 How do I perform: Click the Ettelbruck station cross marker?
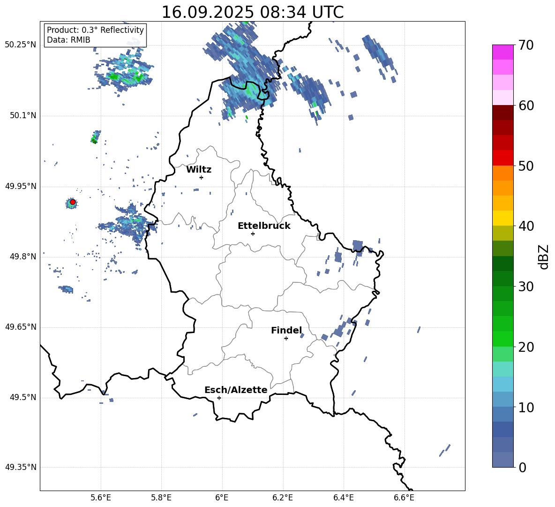[x=253, y=234]
